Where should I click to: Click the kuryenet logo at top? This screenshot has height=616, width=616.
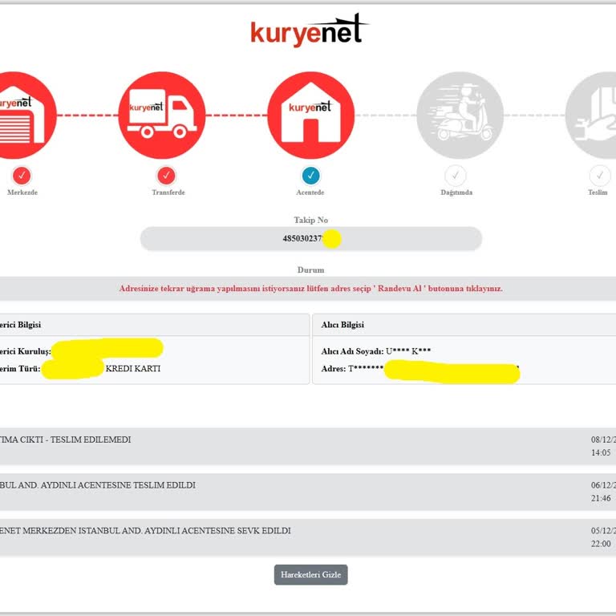pyautogui.click(x=310, y=30)
